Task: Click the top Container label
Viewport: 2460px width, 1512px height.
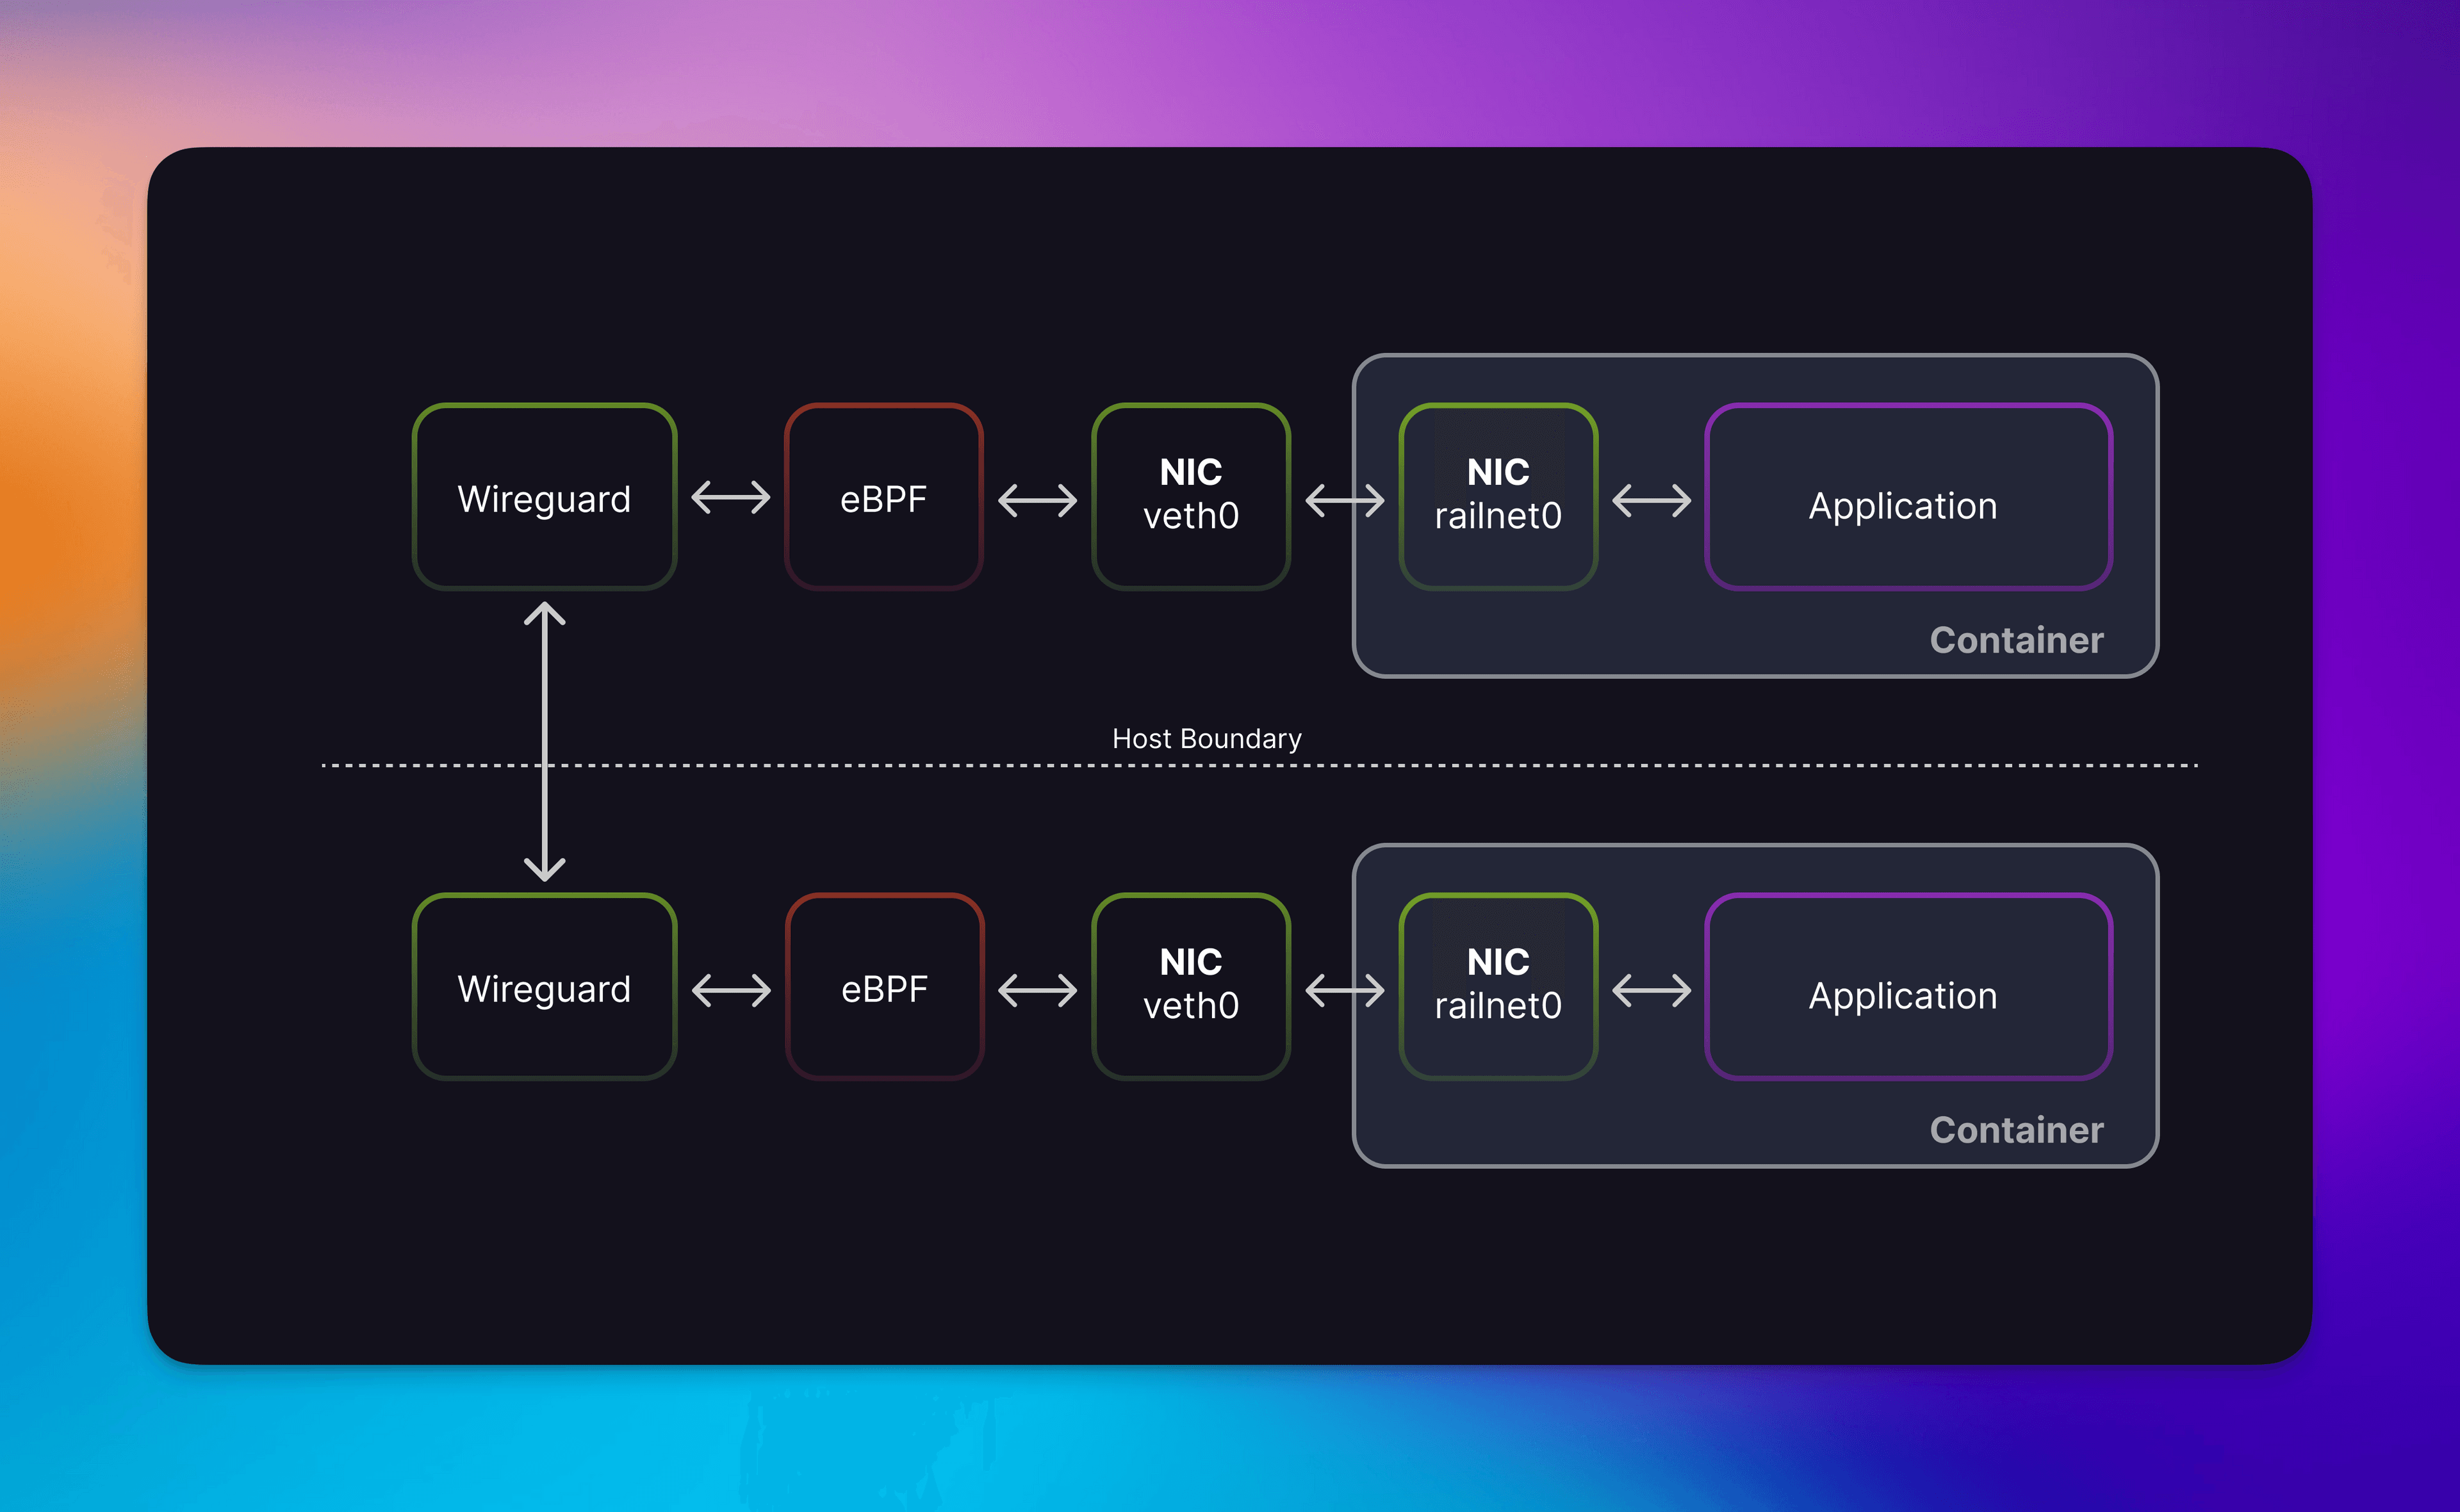Action: [2016, 640]
